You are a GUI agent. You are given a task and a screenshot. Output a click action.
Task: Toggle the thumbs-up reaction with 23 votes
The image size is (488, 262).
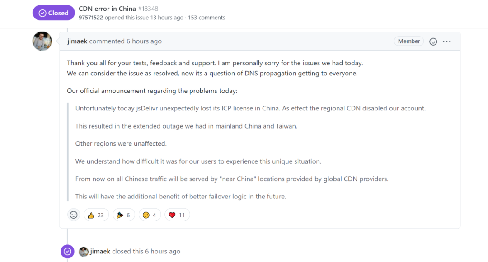[96, 215]
